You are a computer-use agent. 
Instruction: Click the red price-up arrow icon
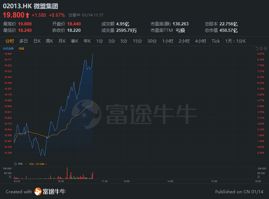coord(28,15)
